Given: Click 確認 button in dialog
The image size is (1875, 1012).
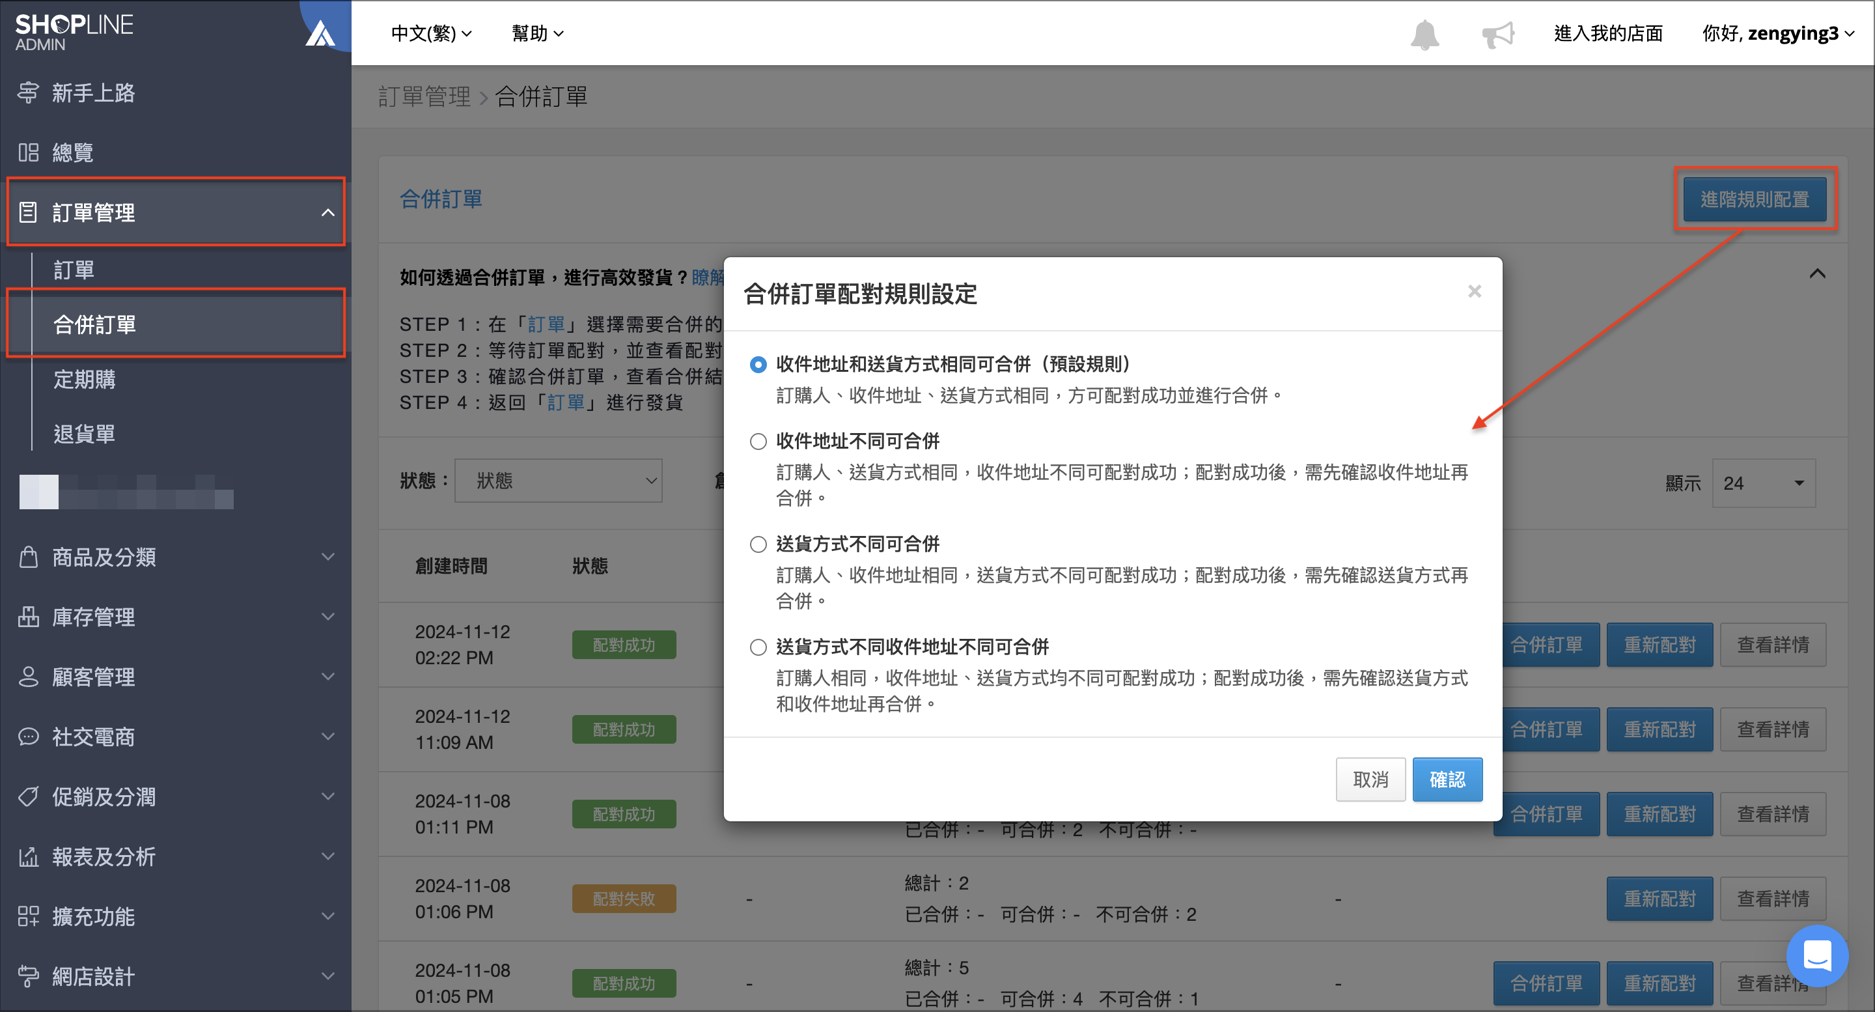Looking at the screenshot, I should (1447, 780).
